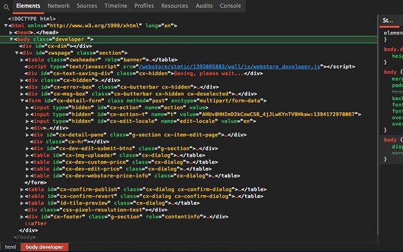Open the Resources tab

pyautogui.click(x=174, y=6)
